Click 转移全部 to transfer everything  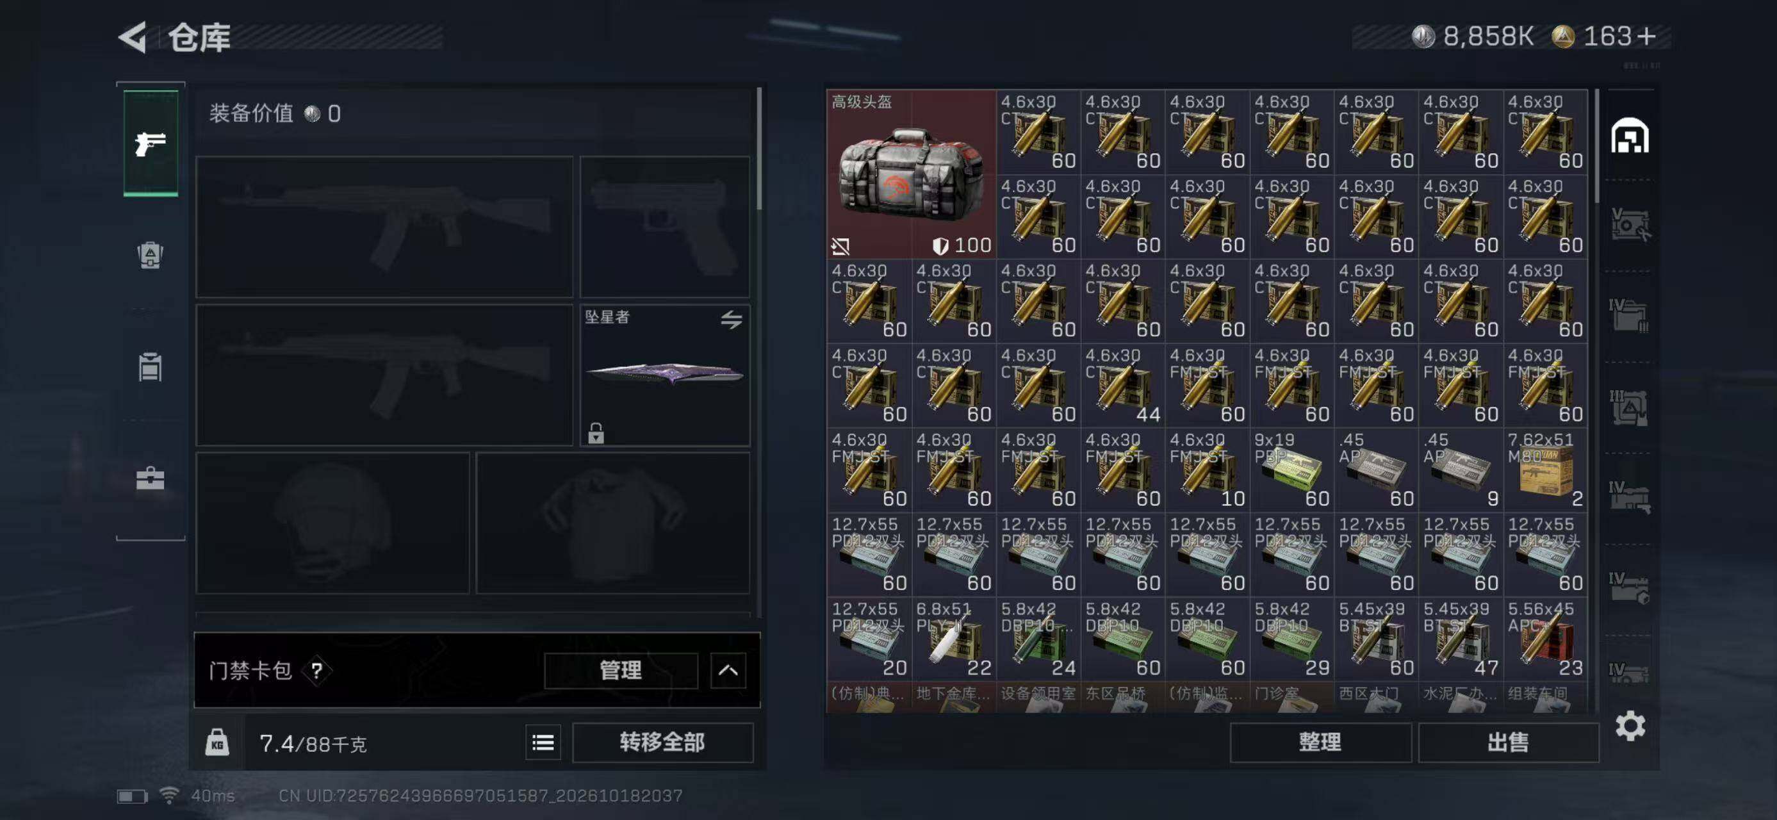tap(662, 742)
